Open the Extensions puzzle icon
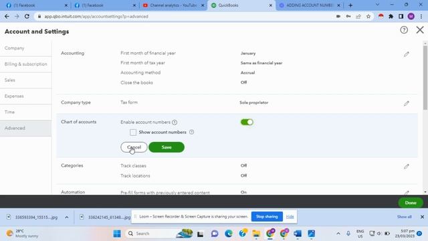Image resolution: width=428 pixels, height=241 pixels. (x=391, y=16)
